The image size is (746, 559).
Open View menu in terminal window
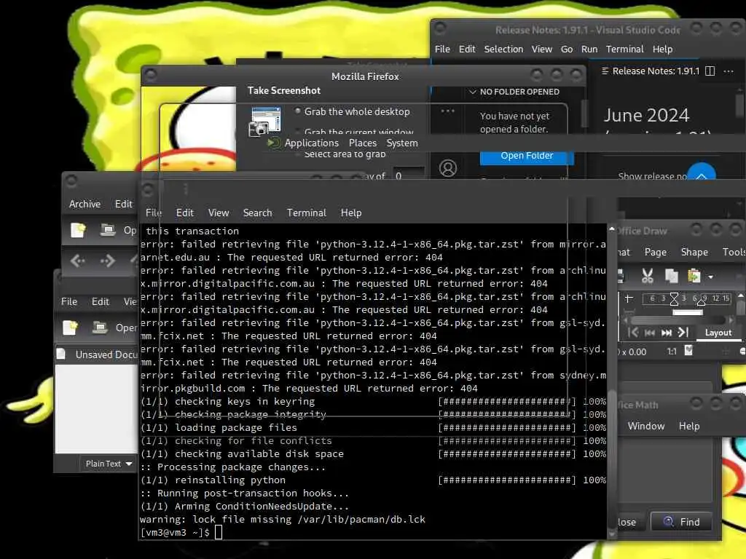219,213
